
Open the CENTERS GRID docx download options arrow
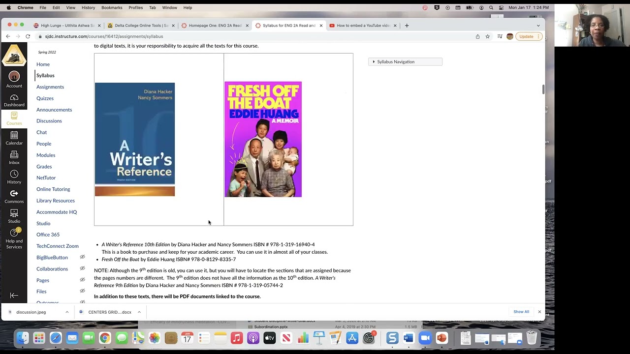[x=139, y=312]
